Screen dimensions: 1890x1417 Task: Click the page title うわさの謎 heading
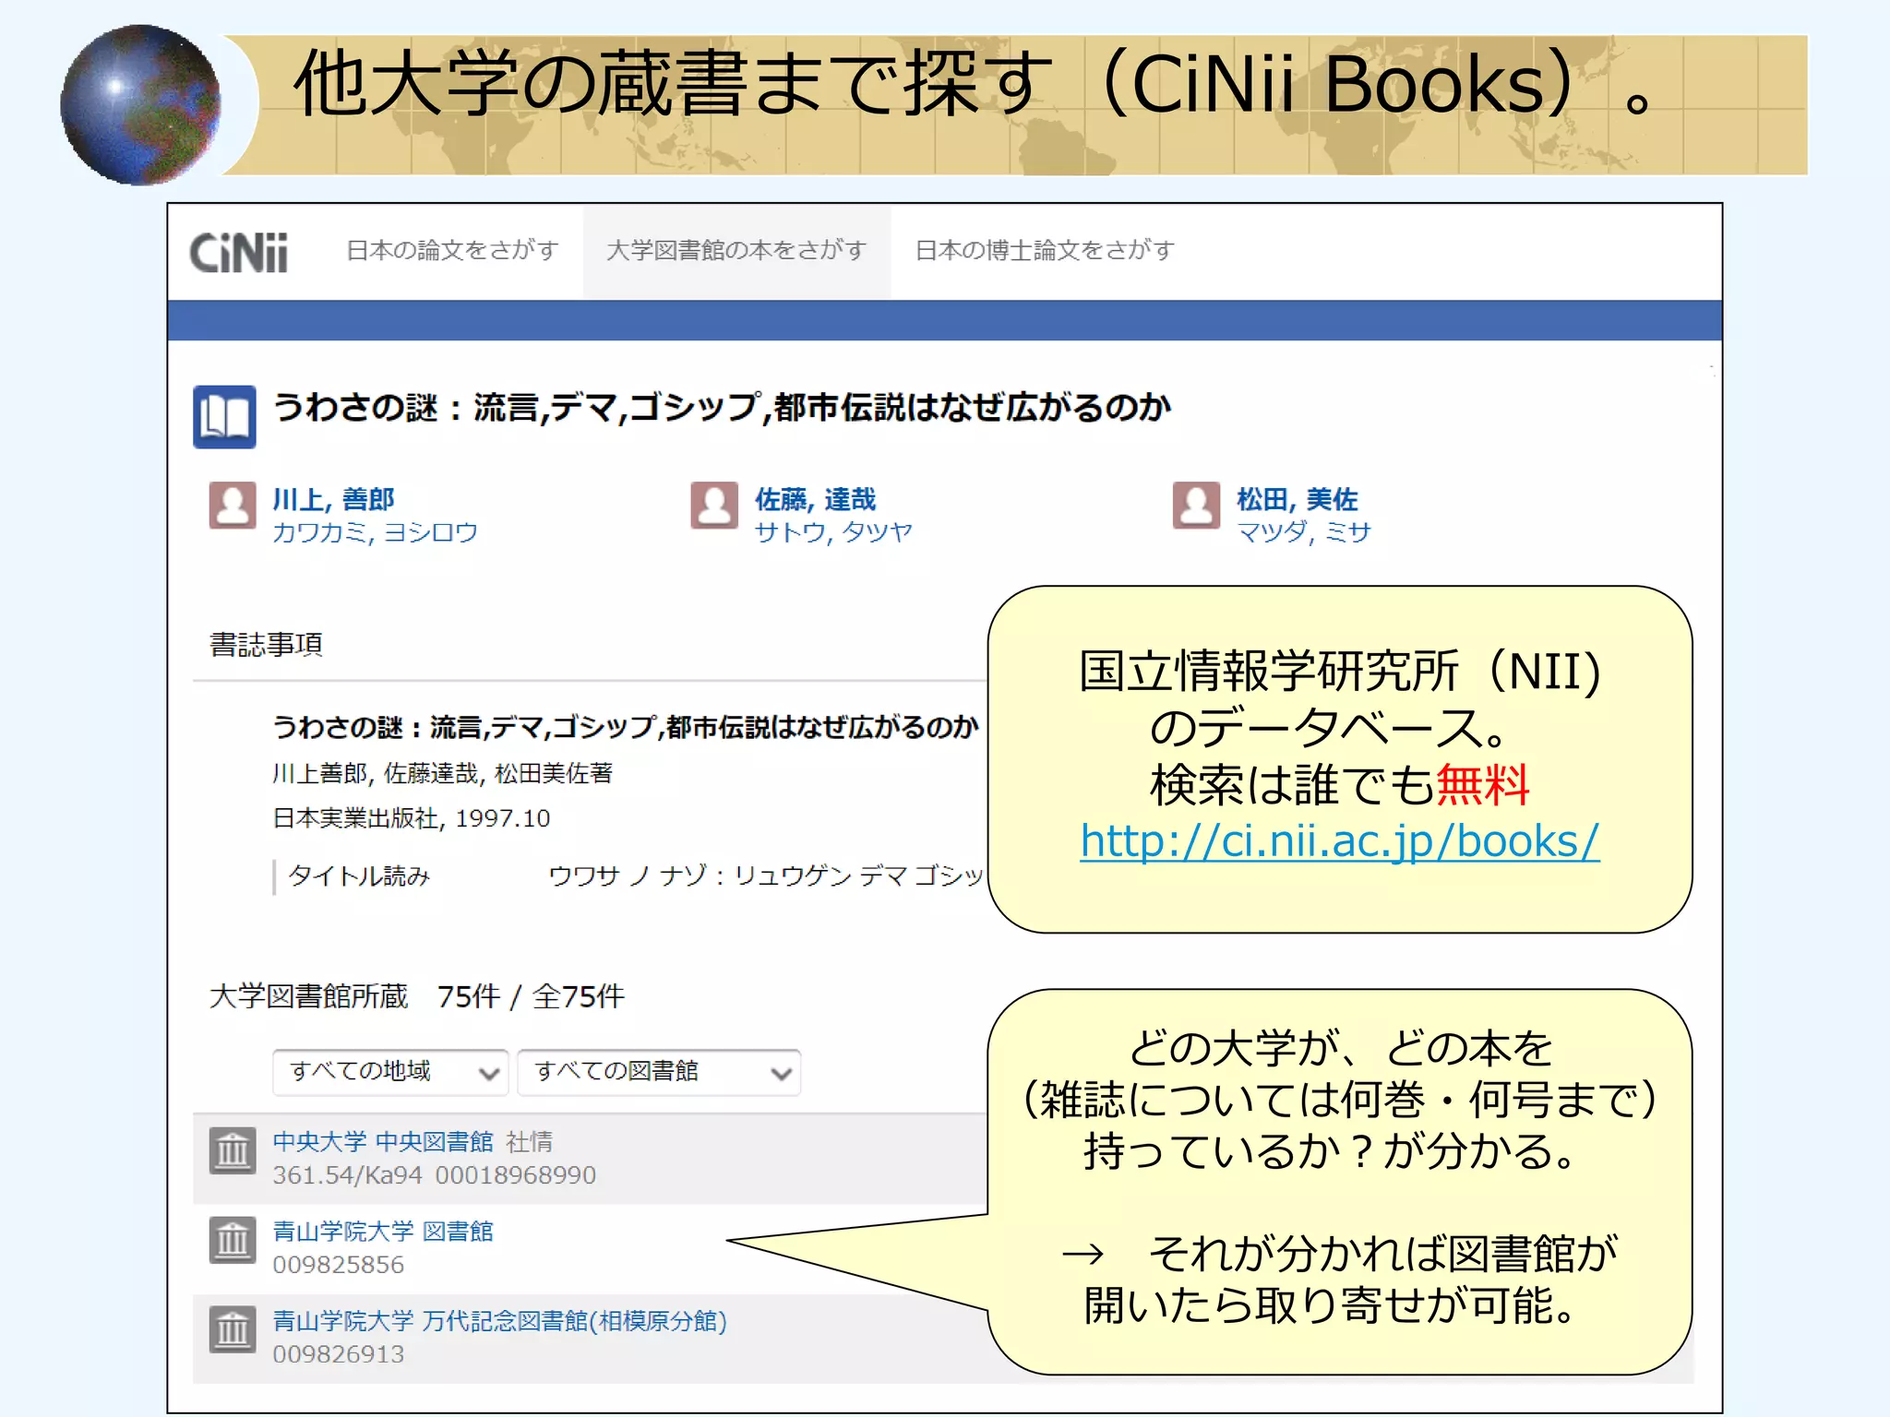tap(722, 407)
